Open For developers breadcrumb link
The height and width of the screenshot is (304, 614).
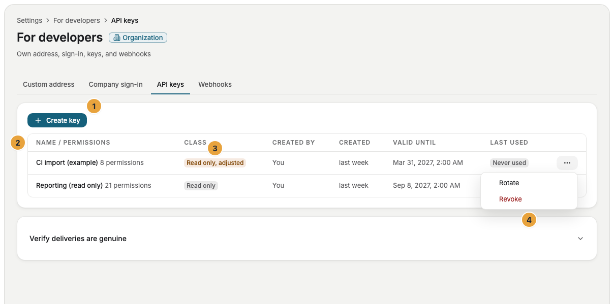point(77,21)
